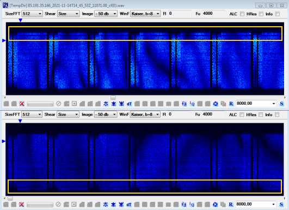
Task: Toggle the HRes checkbox in upper panel
Action: (261, 14)
